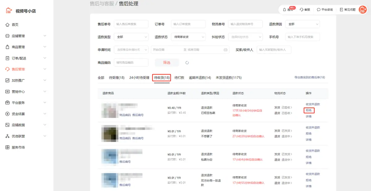Open the 申请时间 type dropdown
371x191 pixels.
tap(131, 50)
